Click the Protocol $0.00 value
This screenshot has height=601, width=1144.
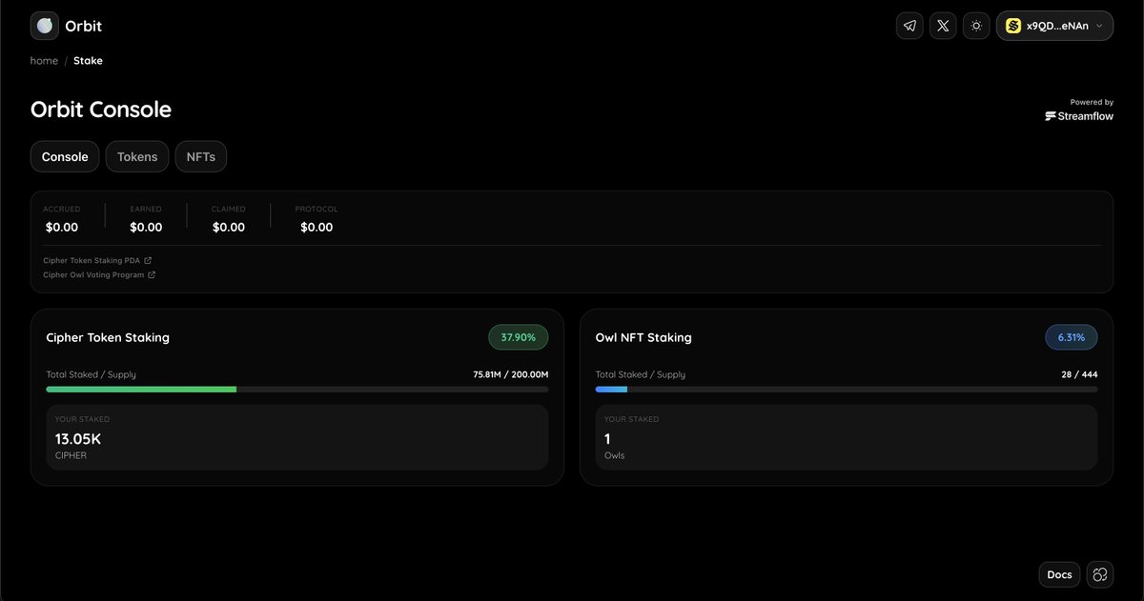pos(317,228)
